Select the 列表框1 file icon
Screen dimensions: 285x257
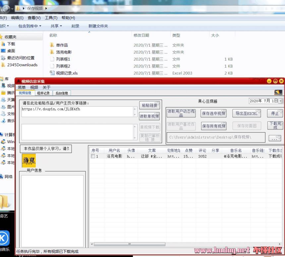pyautogui.click(x=52, y=59)
